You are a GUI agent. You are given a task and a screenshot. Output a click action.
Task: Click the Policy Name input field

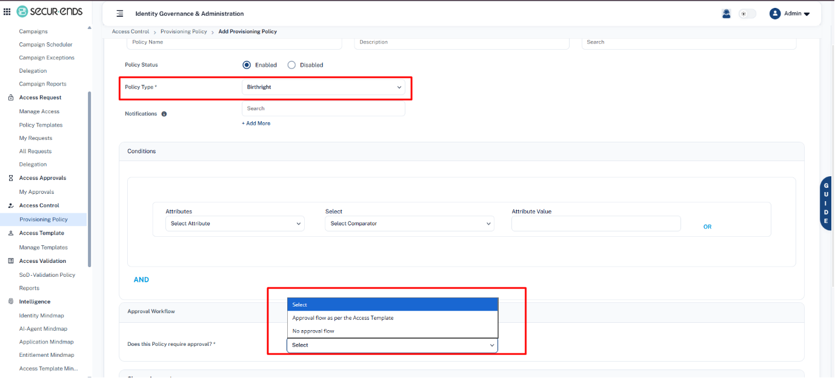pos(234,42)
